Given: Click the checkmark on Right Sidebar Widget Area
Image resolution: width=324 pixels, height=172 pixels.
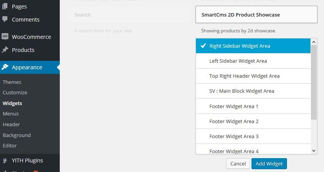Looking at the screenshot, I should [x=203, y=46].
